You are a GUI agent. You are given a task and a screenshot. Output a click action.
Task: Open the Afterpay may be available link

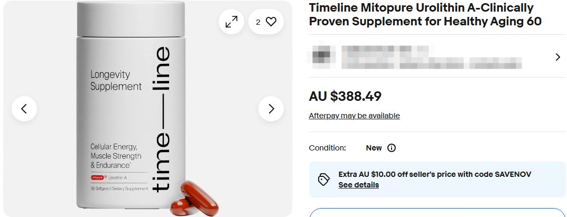(x=354, y=116)
